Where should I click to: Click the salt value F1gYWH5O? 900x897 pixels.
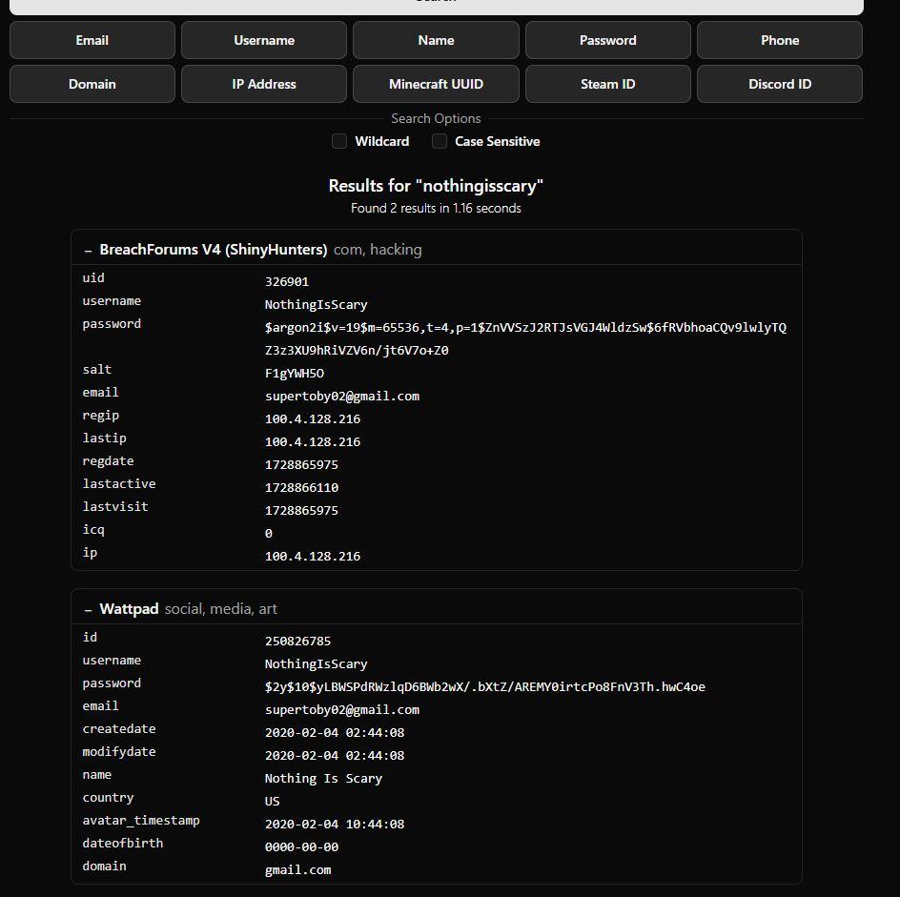tap(295, 374)
